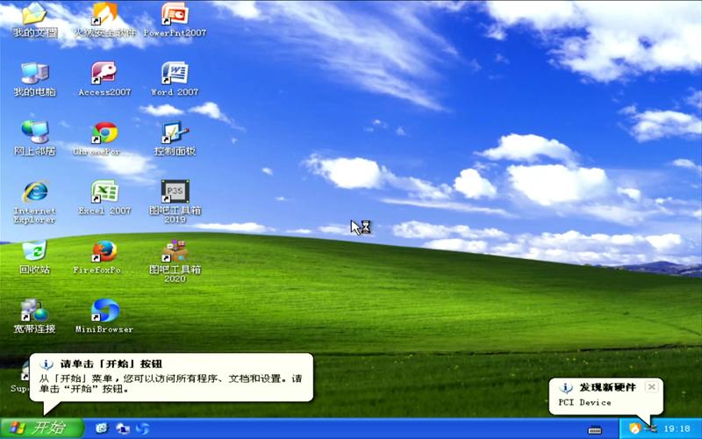
Task: Click the 回收站 recycle bin icon
Action: [34, 256]
